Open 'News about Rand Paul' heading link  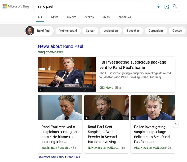coord(61,46)
